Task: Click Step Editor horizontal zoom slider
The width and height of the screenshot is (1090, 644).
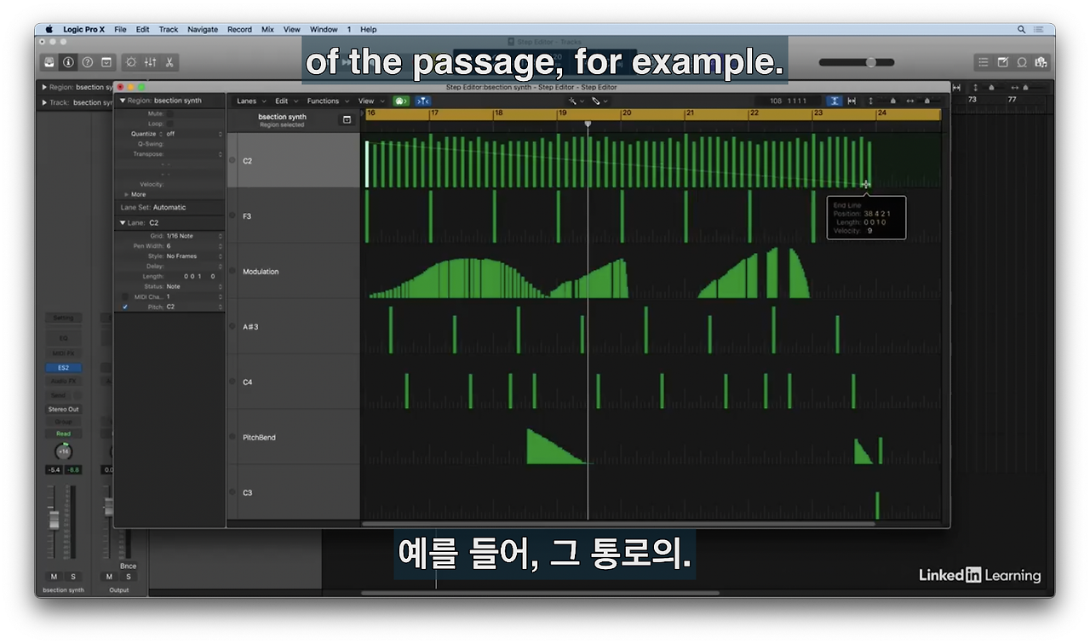Action: click(927, 101)
